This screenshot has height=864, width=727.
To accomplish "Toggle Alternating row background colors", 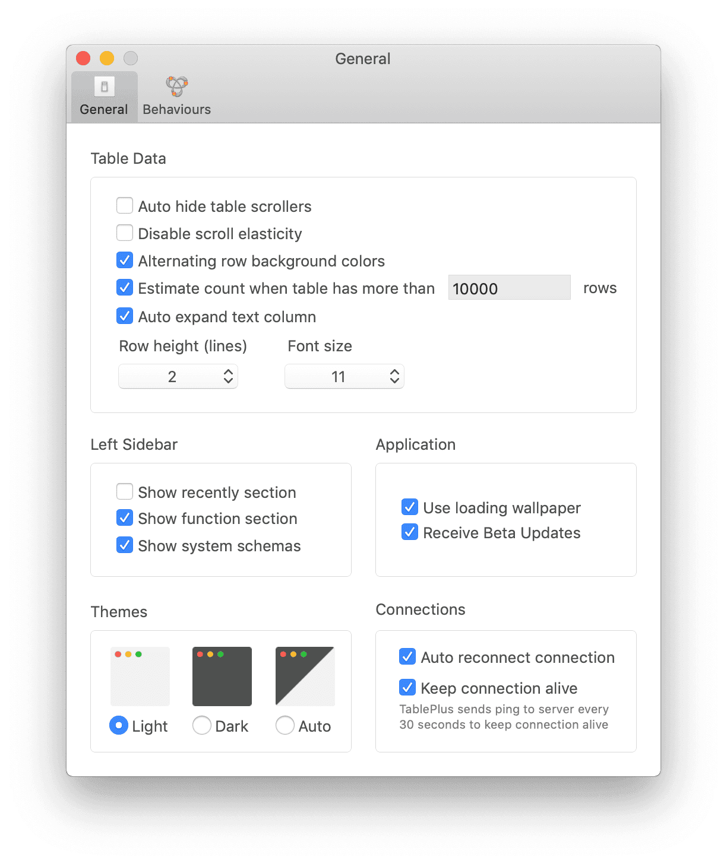I will pyautogui.click(x=125, y=260).
